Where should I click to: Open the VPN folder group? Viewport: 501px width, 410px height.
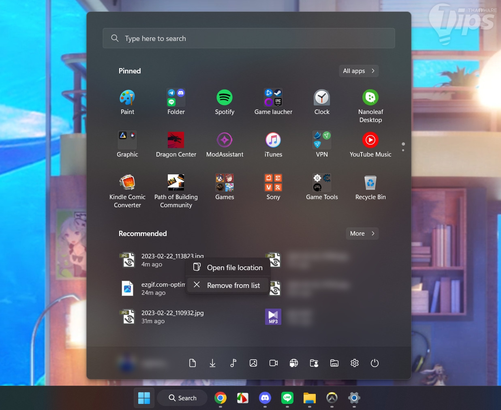pyautogui.click(x=322, y=145)
